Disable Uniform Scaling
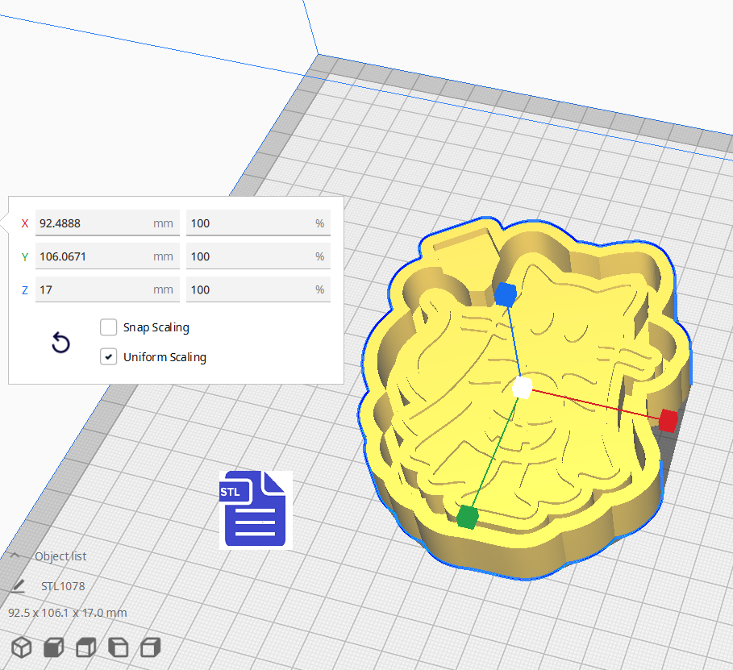Viewport: 733px width, 670px height. 109,356
